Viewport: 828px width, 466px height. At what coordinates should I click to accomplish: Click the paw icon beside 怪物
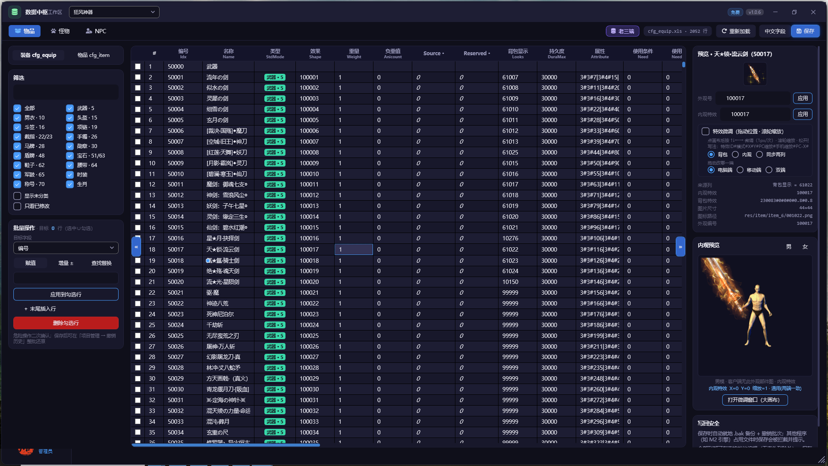pyautogui.click(x=53, y=31)
